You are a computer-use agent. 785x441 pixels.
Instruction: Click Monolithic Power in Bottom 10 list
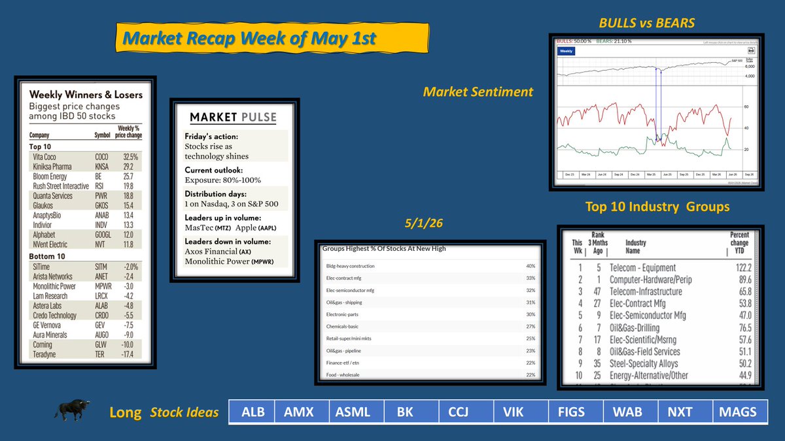(x=54, y=286)
